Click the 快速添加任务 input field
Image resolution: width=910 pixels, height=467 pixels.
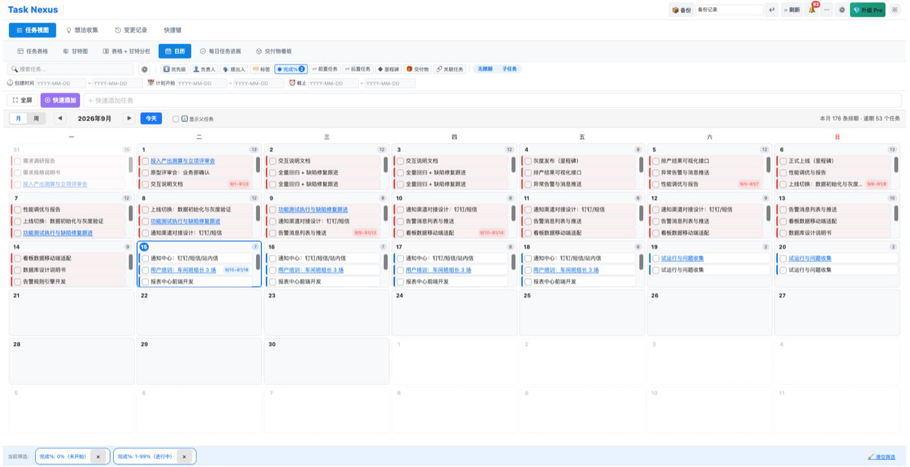click(x=493, y=100)
